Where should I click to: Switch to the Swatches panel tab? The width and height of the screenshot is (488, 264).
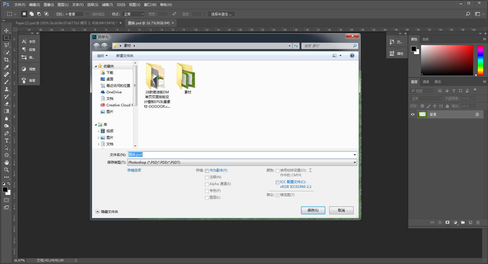tap(426, 39)
